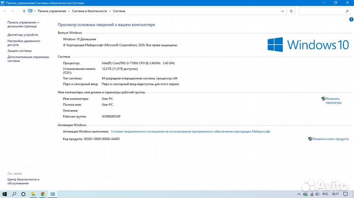
Task: Open 'Настройка удаленного доступа' link
Action: (24, 43)
